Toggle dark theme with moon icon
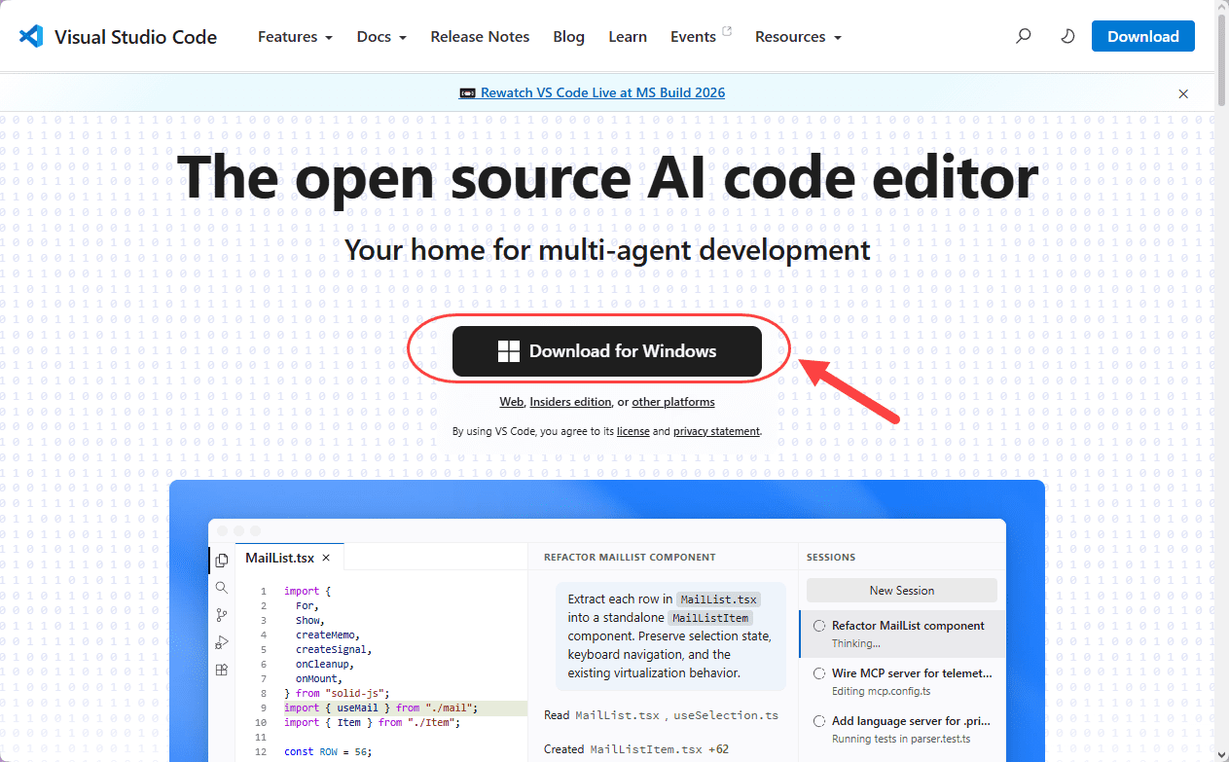This screenshot has width=1229, height=762. coord(1066,37)
